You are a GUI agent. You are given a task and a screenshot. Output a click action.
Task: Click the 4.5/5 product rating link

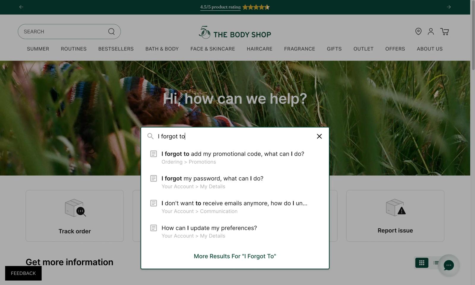[220, 7]
